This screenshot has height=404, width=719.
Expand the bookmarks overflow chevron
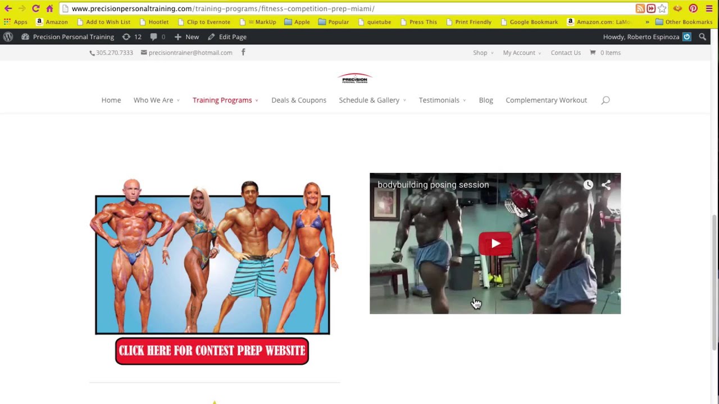pos(647,22)
